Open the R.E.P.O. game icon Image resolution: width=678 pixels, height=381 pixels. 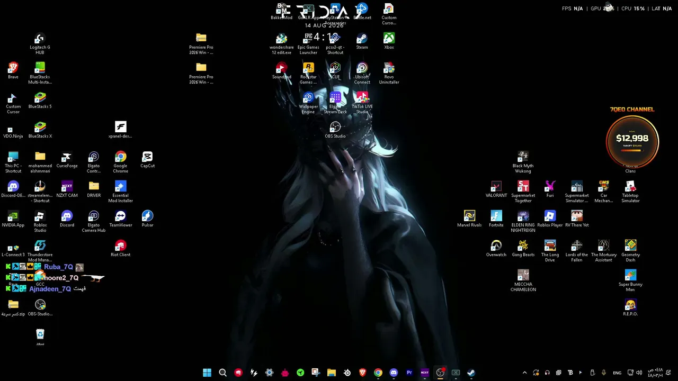(x=630, y=308)
